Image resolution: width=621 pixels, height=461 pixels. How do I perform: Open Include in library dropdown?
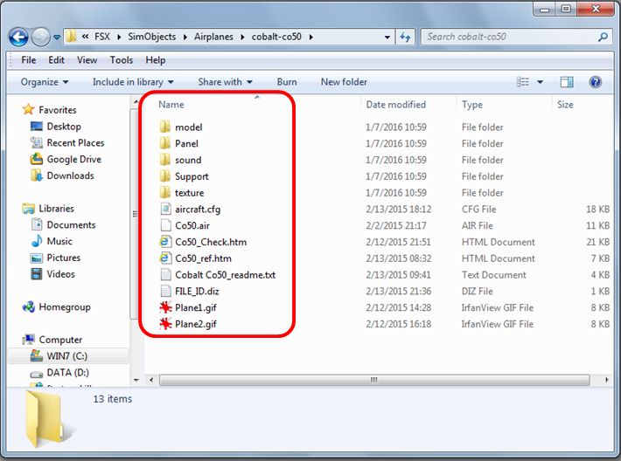tap(133, 82)
